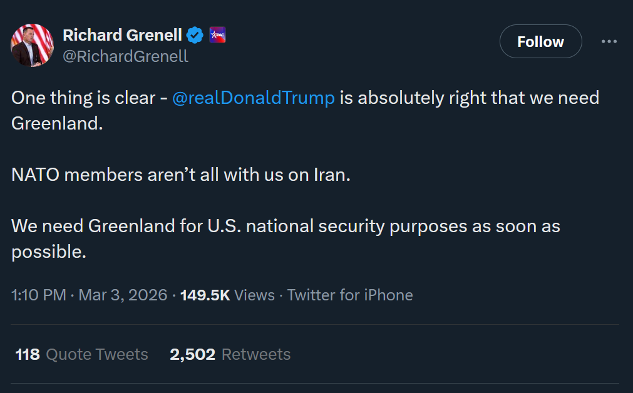Screen dimensions: 633x393
Task: Click the @RichardGrenell handle
Action: click(x=125, y=56)
